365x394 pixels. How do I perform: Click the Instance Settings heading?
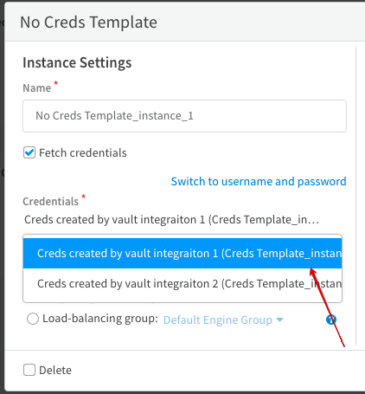click(77, 62)
